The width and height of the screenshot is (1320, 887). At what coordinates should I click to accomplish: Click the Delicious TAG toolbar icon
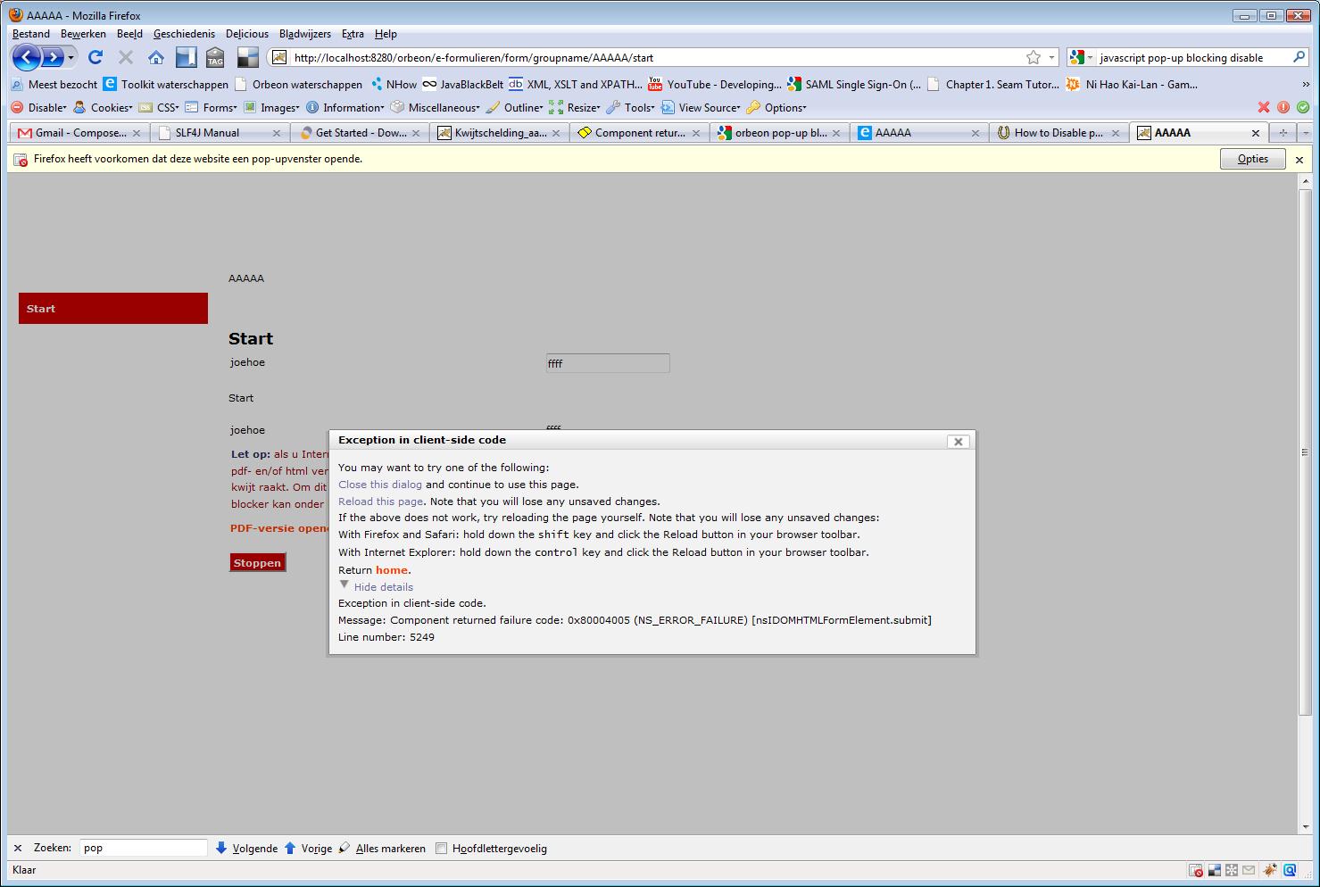215,58
